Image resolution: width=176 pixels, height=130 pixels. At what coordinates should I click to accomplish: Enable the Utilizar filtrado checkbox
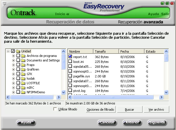(55, 109)
